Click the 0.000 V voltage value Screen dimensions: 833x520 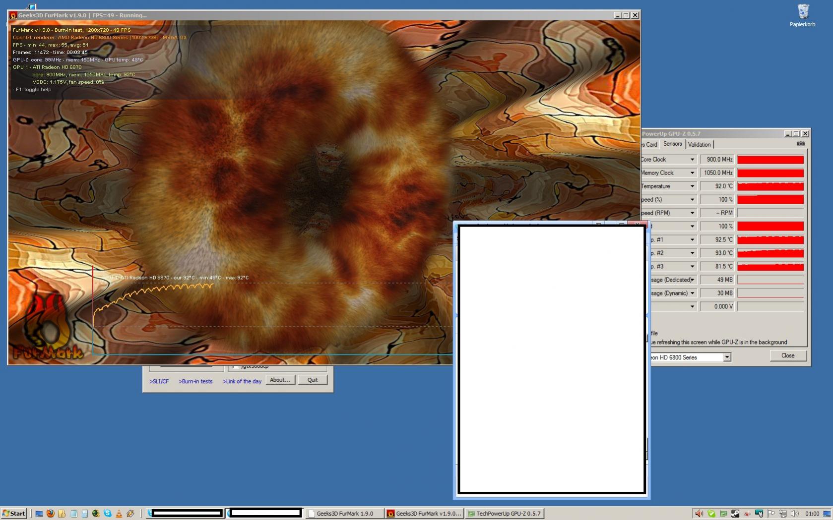pyautogui.click(x=717, y=307)
